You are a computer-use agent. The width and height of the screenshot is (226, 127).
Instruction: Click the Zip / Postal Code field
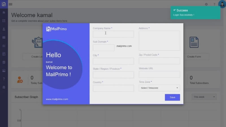(x=159, y=61)
